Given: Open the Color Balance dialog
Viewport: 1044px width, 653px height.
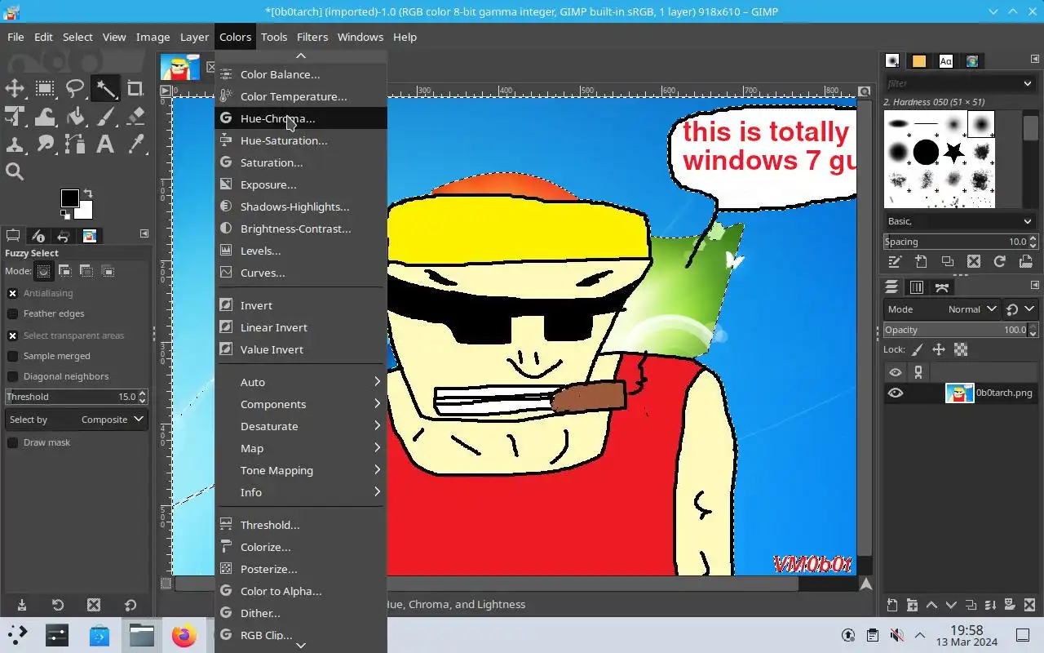Looking at the screenshot, I should [x=301, y=74].
